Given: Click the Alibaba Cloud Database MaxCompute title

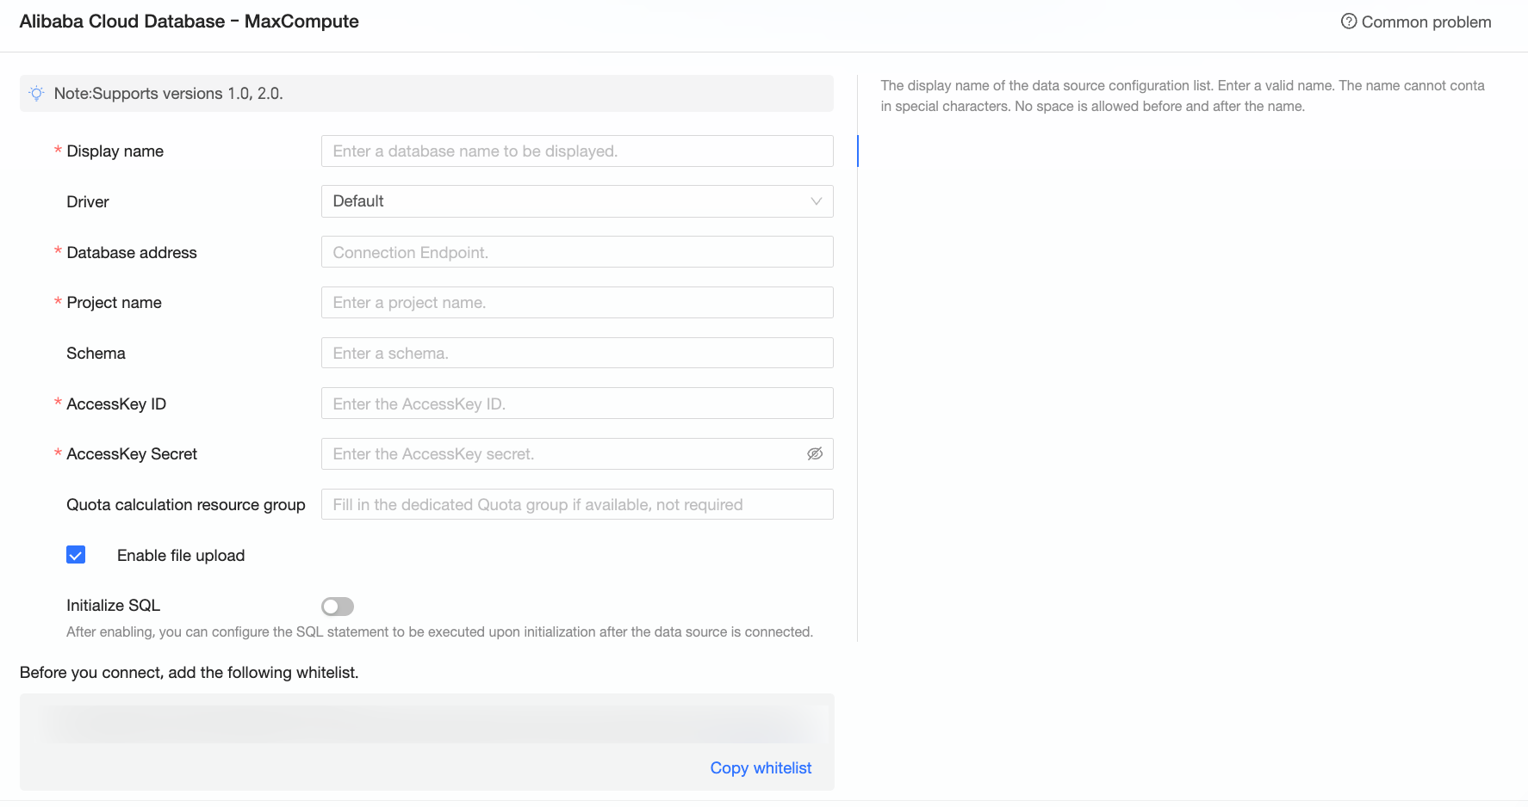Looking at the screenshot, I should pos(189,22).
